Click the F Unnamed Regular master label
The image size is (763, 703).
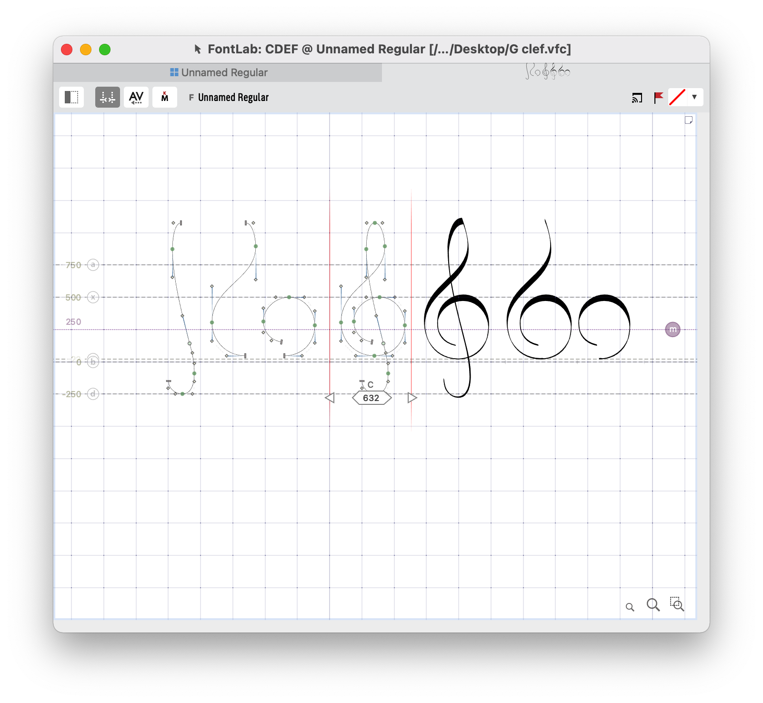point(229,98)
